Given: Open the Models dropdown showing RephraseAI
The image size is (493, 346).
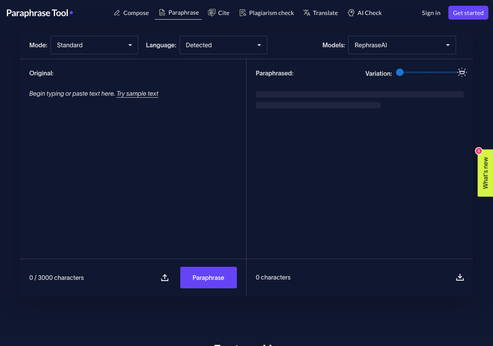Looking at the screenshot, I should [402, 45].
